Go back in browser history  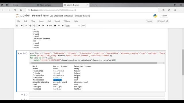click(3, 10)
